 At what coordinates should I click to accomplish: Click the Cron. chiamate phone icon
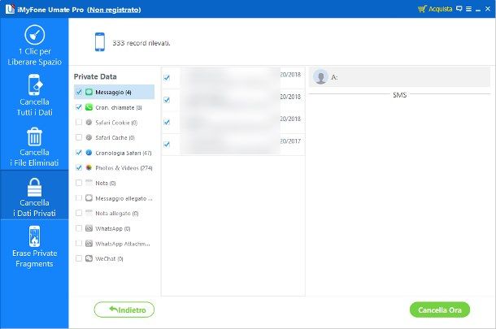click(89, 107)
